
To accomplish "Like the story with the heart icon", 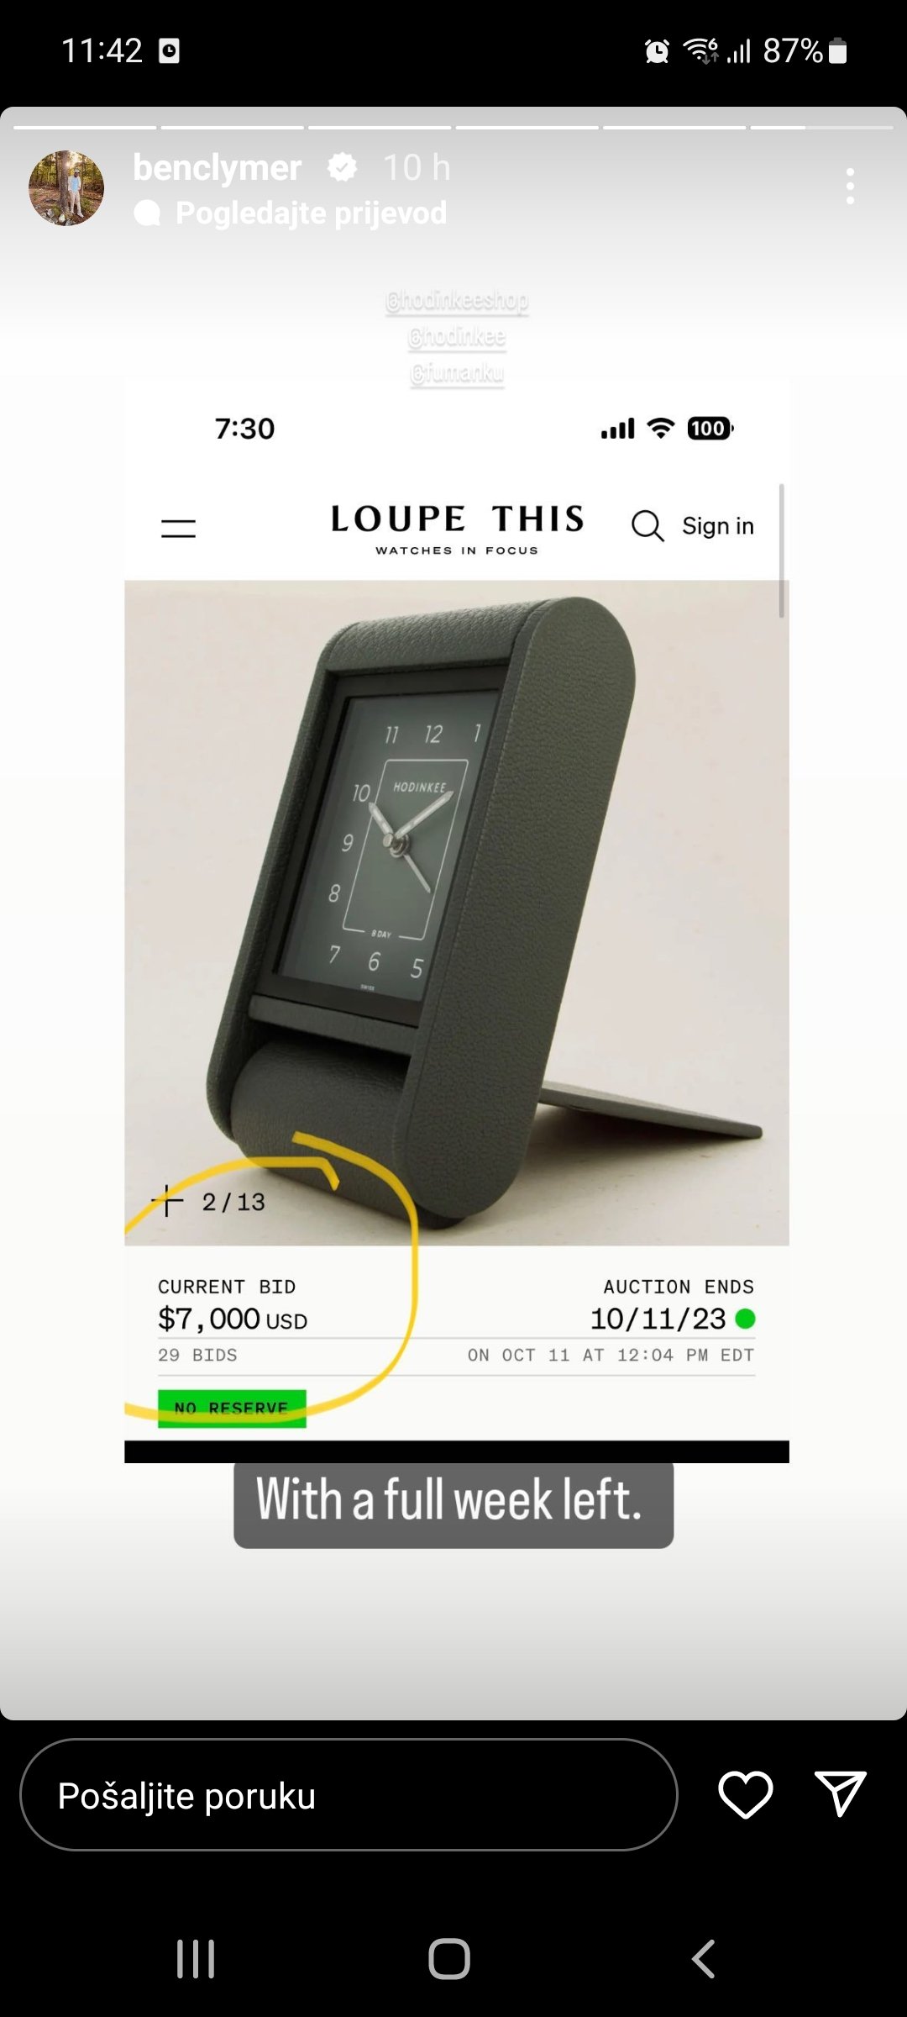I will (745, 1793).
